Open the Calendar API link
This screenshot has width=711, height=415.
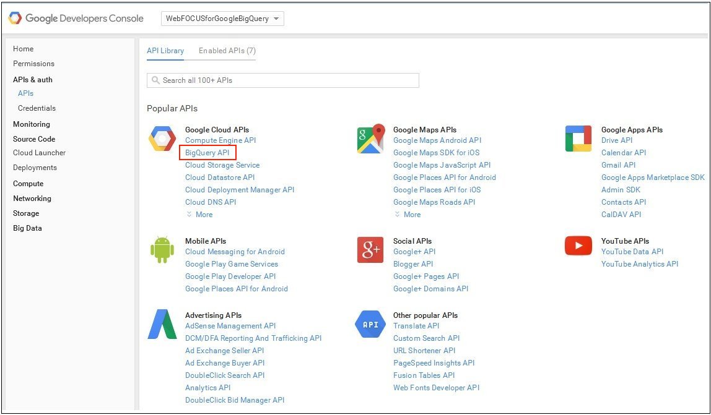pos(624,153)
